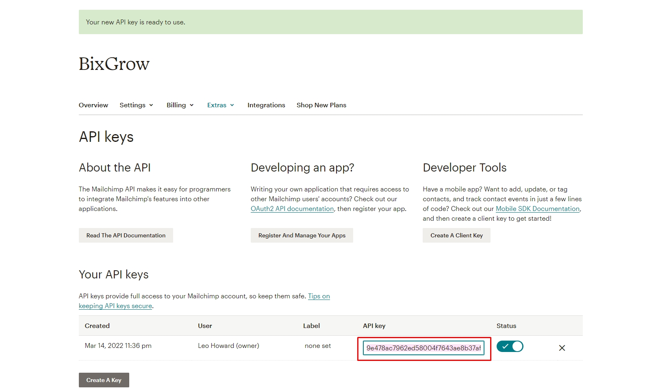Delete the API key with X icon
647x391 pixels.
click(562, 348)
